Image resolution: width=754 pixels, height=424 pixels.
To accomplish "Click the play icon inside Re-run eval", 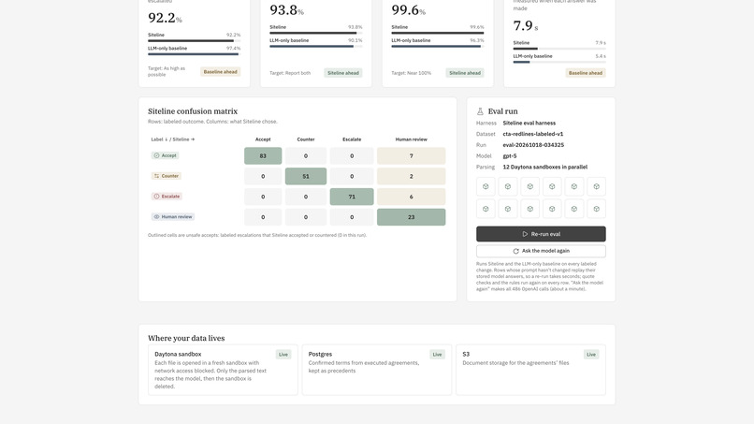I will (x=525, y=234).
